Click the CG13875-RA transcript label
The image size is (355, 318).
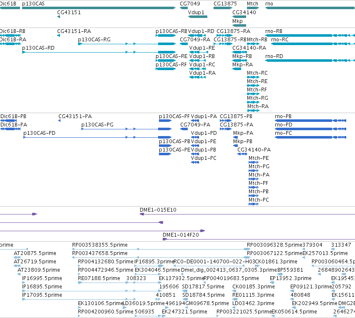(234, 31)
